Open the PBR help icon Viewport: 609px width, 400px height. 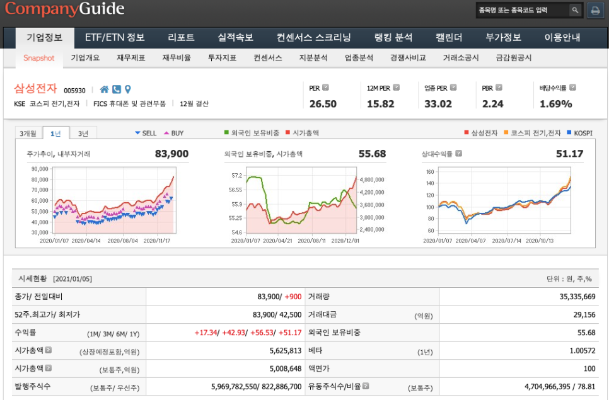pos(499,88)
